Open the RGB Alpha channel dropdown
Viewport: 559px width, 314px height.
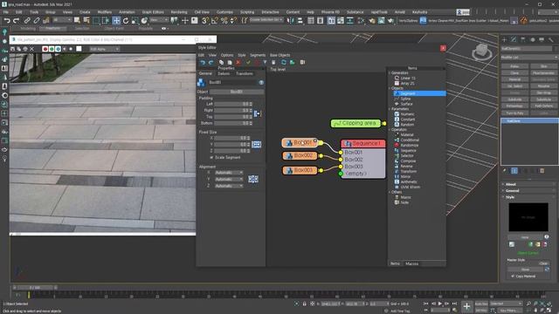pos(104,49)
